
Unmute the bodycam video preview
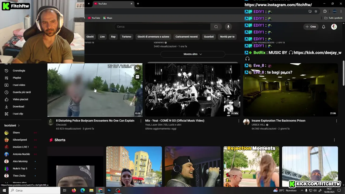point(137,68)
